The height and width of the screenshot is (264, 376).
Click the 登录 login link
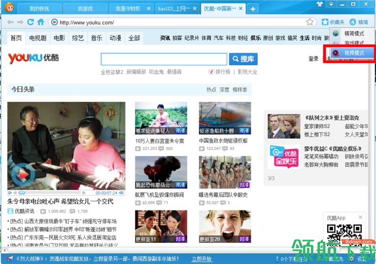click(x=313, y=59)
